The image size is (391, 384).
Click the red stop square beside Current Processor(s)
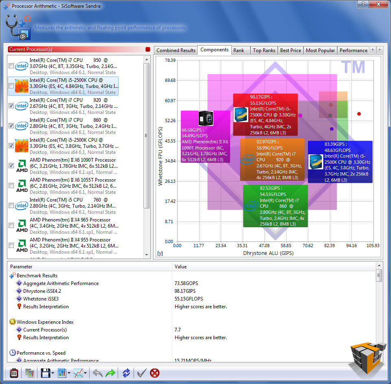pyautogui.click(x=147, y=49)
